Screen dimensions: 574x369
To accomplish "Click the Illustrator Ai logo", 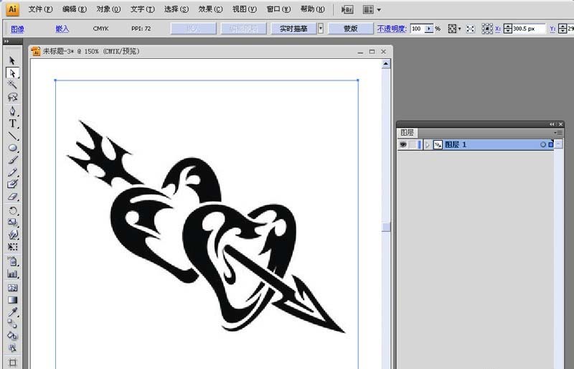I will 12,9.
